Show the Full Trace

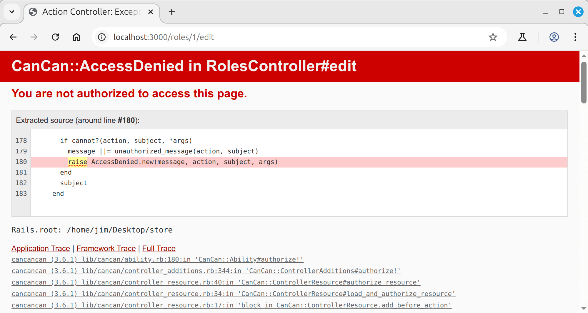point(159,248)
